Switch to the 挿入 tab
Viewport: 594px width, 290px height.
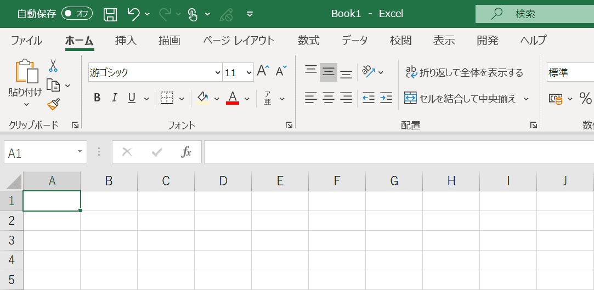pyautogui.click(x=126, y=40)
